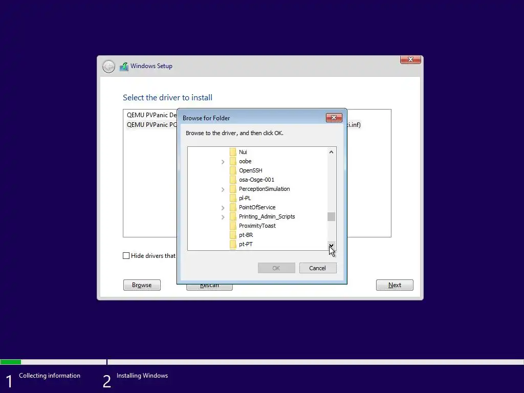Click the Nui folder icon
524x393 pixels.
point(233,152)
